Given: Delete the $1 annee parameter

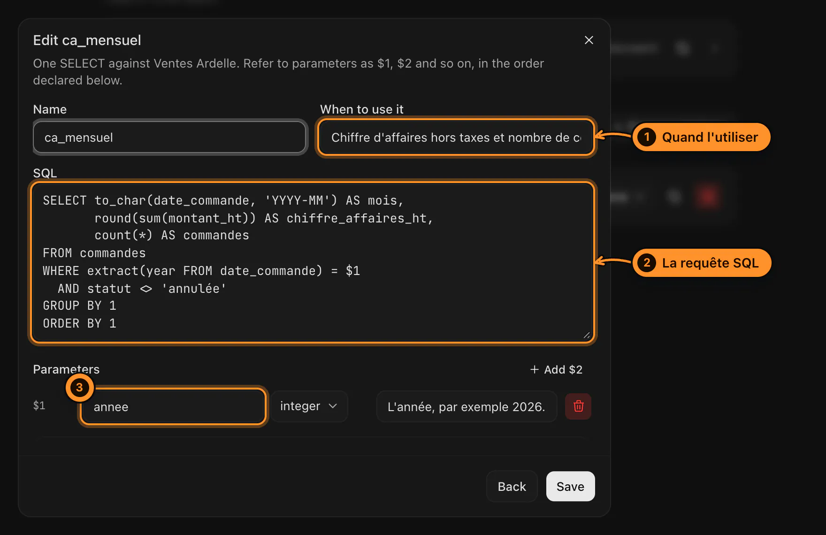Looking at the screenshot, I should (578, 406).
